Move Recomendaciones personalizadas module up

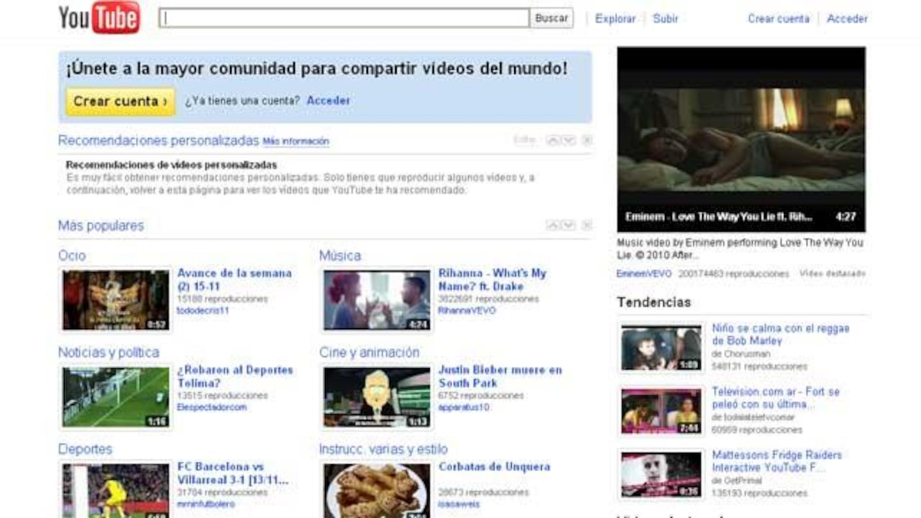pos(553,141)
